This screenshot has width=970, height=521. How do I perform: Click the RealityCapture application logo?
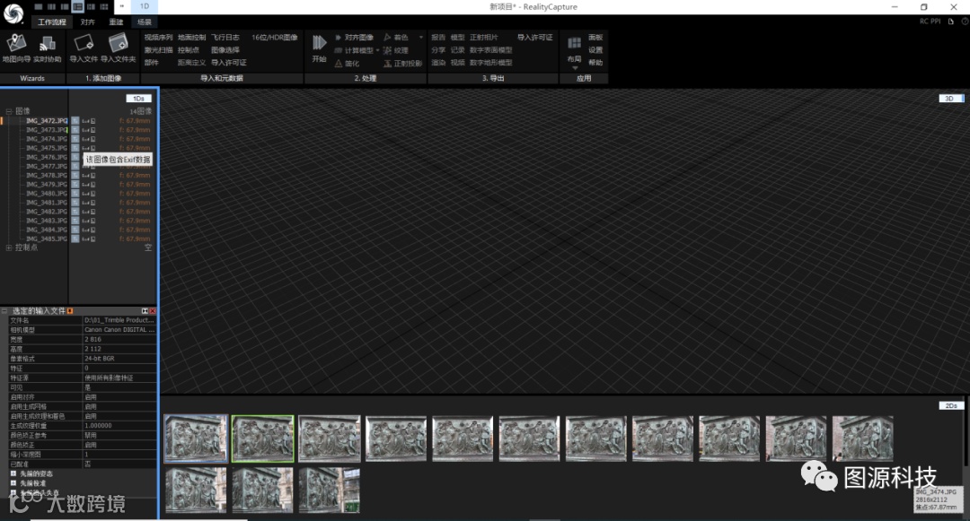13,13
